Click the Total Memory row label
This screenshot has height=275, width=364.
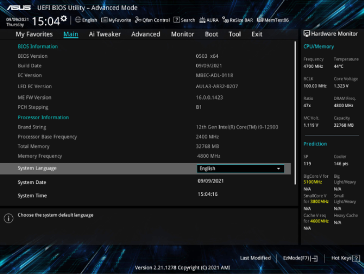click(x=34, y=147)
